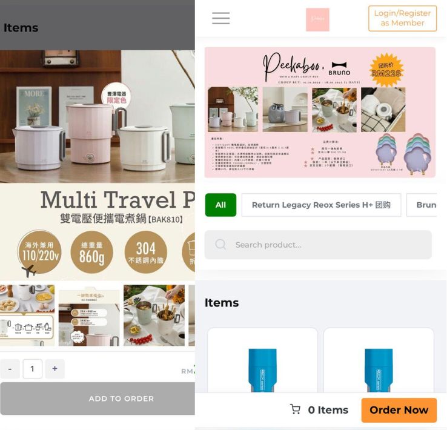The height and width of the screenshot is (430, 447).
Task: Open the Peekaboo x Bruno banner
Action: pos(320,112)
